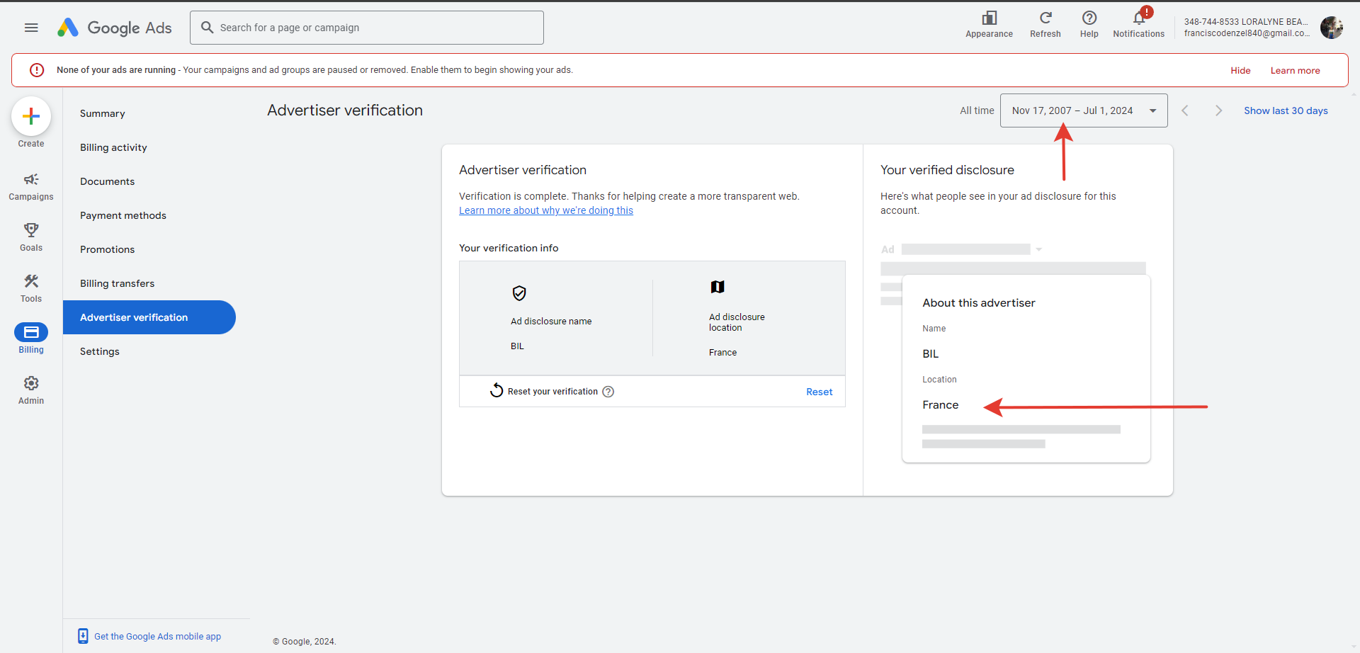Image resolution: width=1360 pixels, height=653 pixels.
Task: Click Learn more in the alert banner
Action: click(x=1295, y=70)
